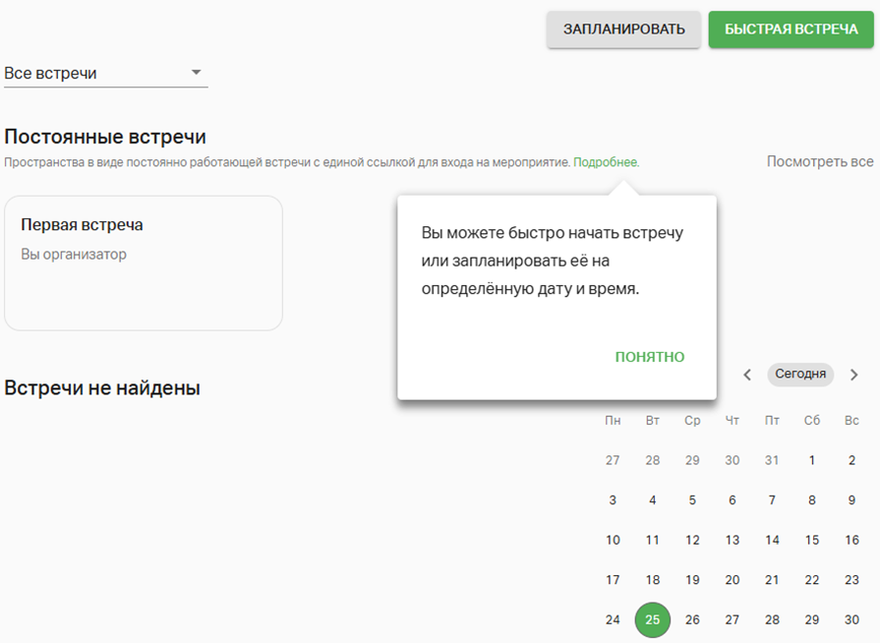Select highlighted date 25 in calendar
The image size is (880, 643).
tap(653, 620)
